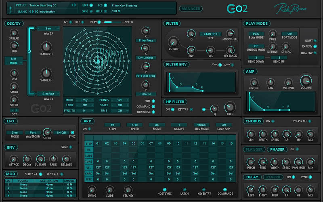
Task: Click the DETUNE knob
Action: tap(273, 46)
